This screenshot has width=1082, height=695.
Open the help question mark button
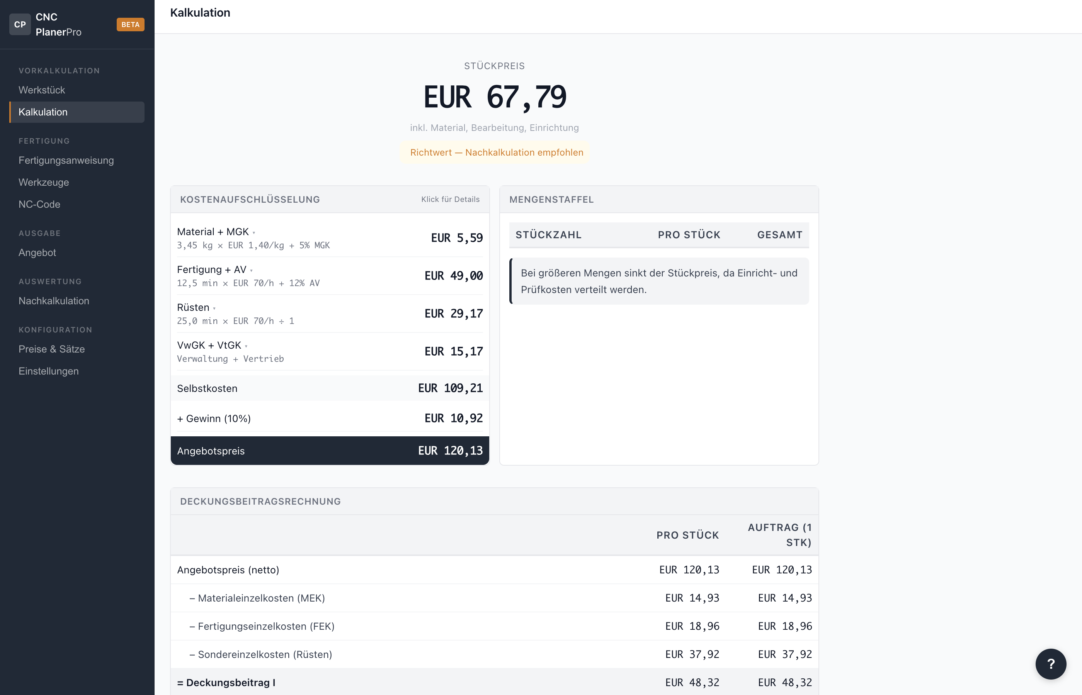1050,664
